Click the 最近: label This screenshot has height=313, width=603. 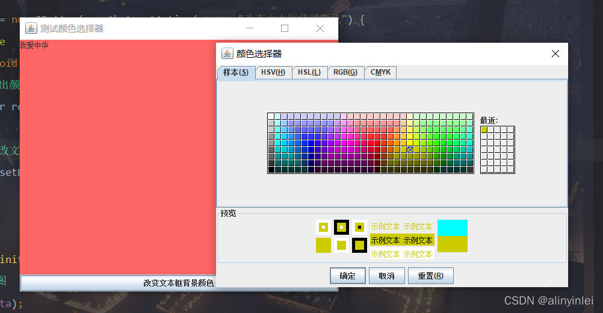pyautogui.click(x=489, y=121)
